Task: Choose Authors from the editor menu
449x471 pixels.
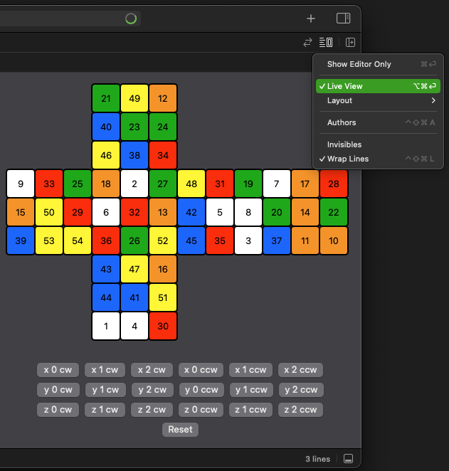Action: (378, 122)
